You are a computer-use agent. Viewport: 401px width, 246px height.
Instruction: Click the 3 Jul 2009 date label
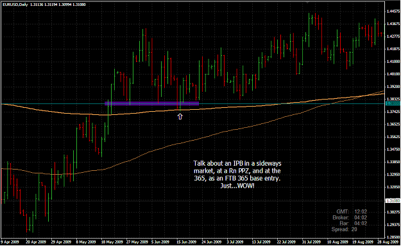point(235,242)
